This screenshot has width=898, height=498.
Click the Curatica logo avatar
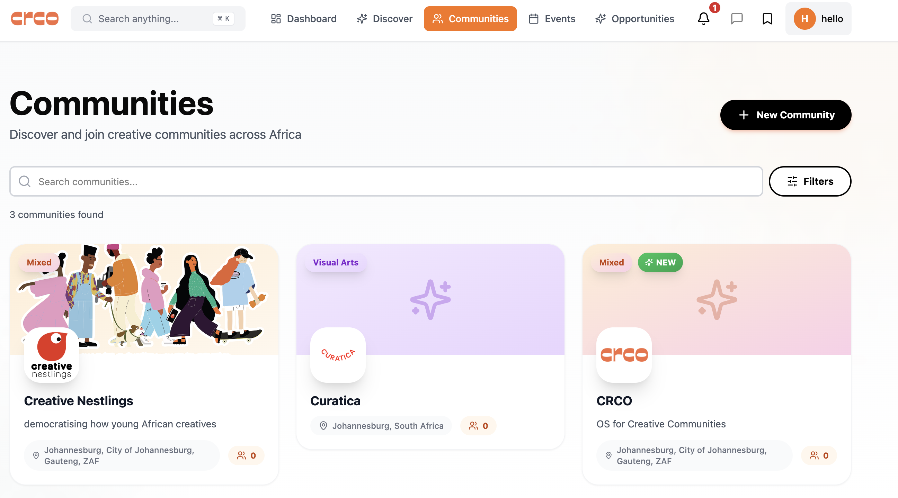click(338, 354)
